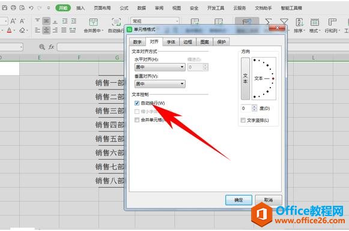Switch to 数字 tab in dialog
349x231 pixels.
coord(138,42)
